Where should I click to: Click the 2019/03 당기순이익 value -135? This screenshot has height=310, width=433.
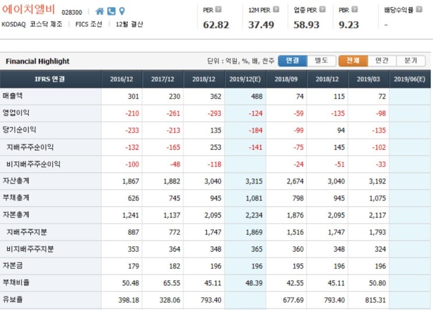click(x=379, y=131)
